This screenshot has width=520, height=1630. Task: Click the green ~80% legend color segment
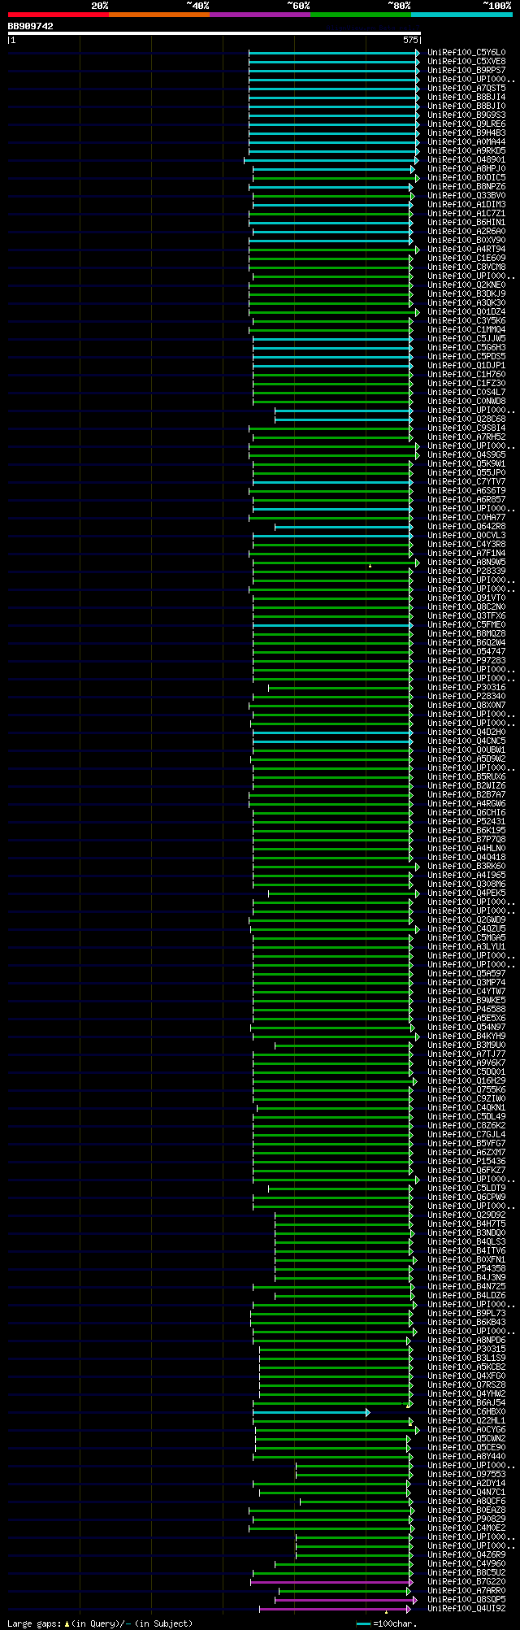[360, 15]
